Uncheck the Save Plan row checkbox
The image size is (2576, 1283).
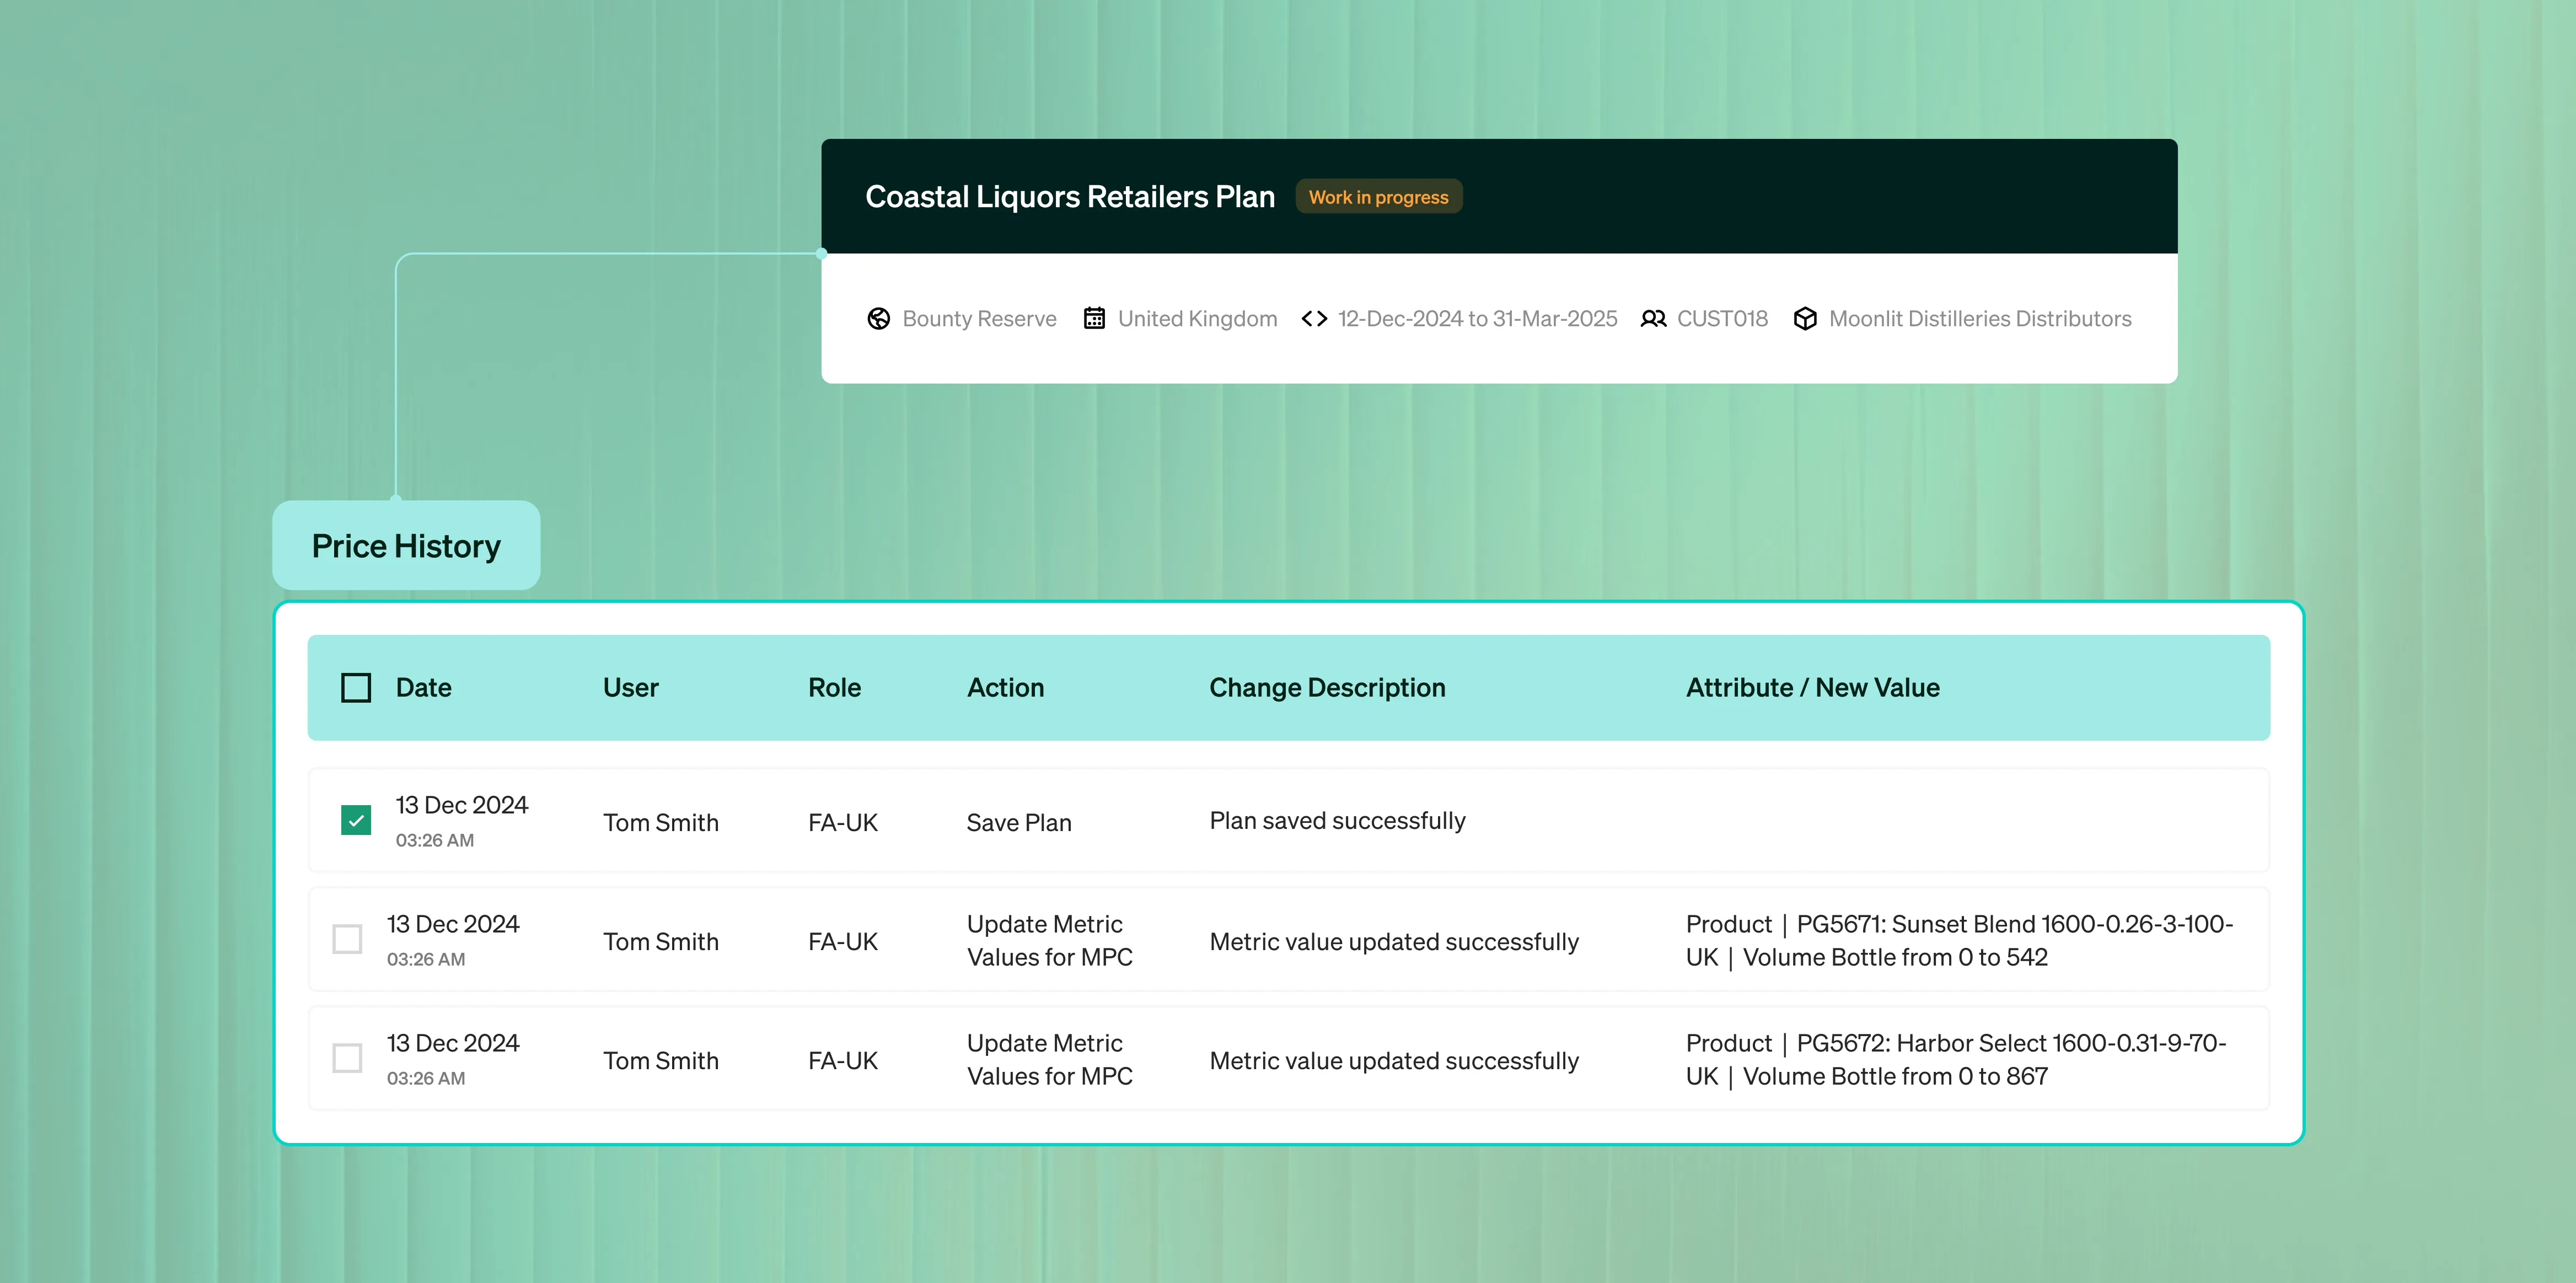coord(356,821)
